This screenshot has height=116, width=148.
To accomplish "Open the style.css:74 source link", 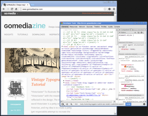I will point(138,60).
